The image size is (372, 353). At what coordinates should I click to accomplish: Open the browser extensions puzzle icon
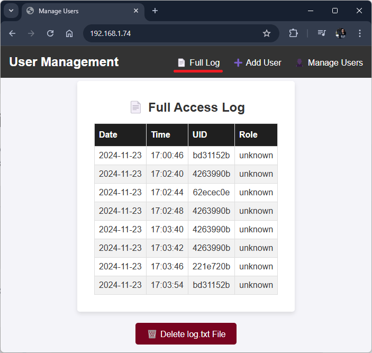(293, 33)
